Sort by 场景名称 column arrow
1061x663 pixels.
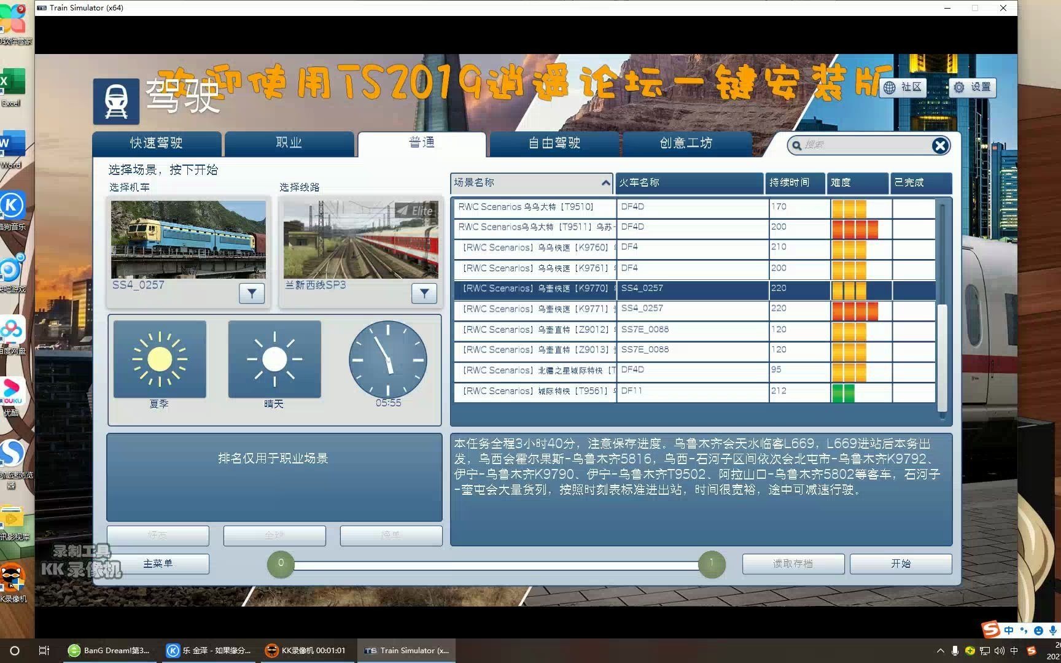pos(605,183)
